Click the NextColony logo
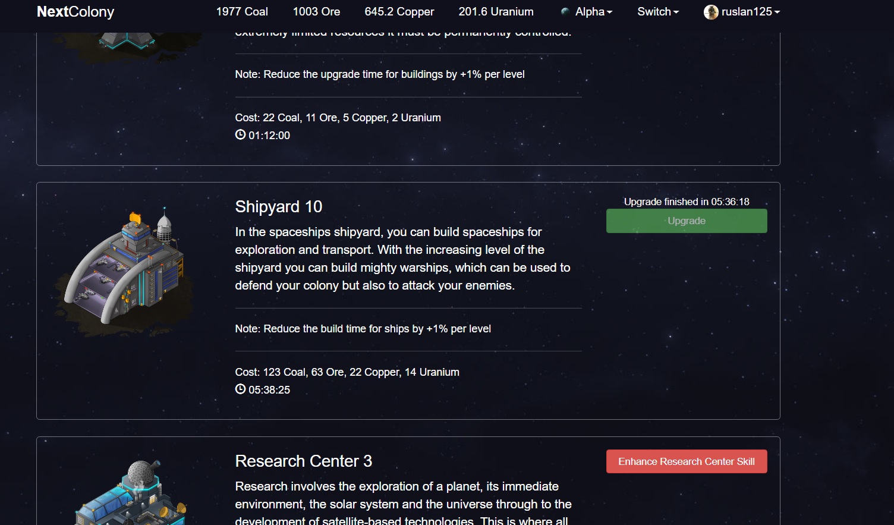 point(75,12)
